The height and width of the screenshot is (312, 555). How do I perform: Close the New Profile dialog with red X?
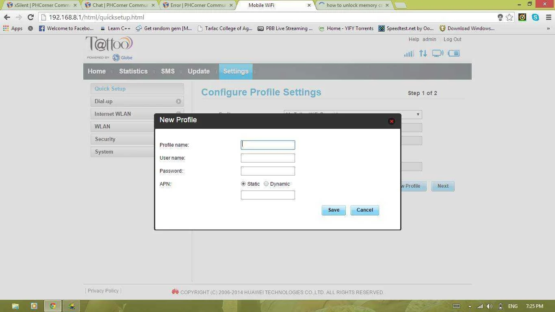[391, 121]
